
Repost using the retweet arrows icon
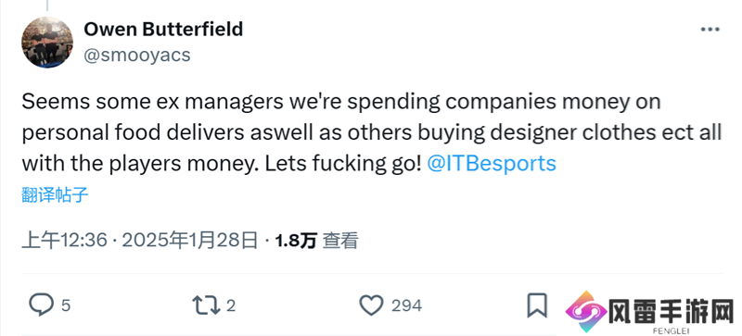click(x=206, y=305)
